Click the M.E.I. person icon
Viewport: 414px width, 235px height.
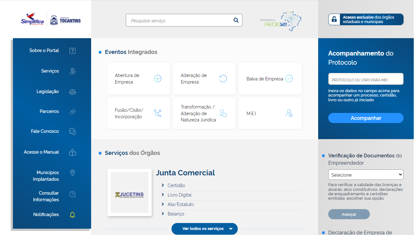(x=289, y=113)
